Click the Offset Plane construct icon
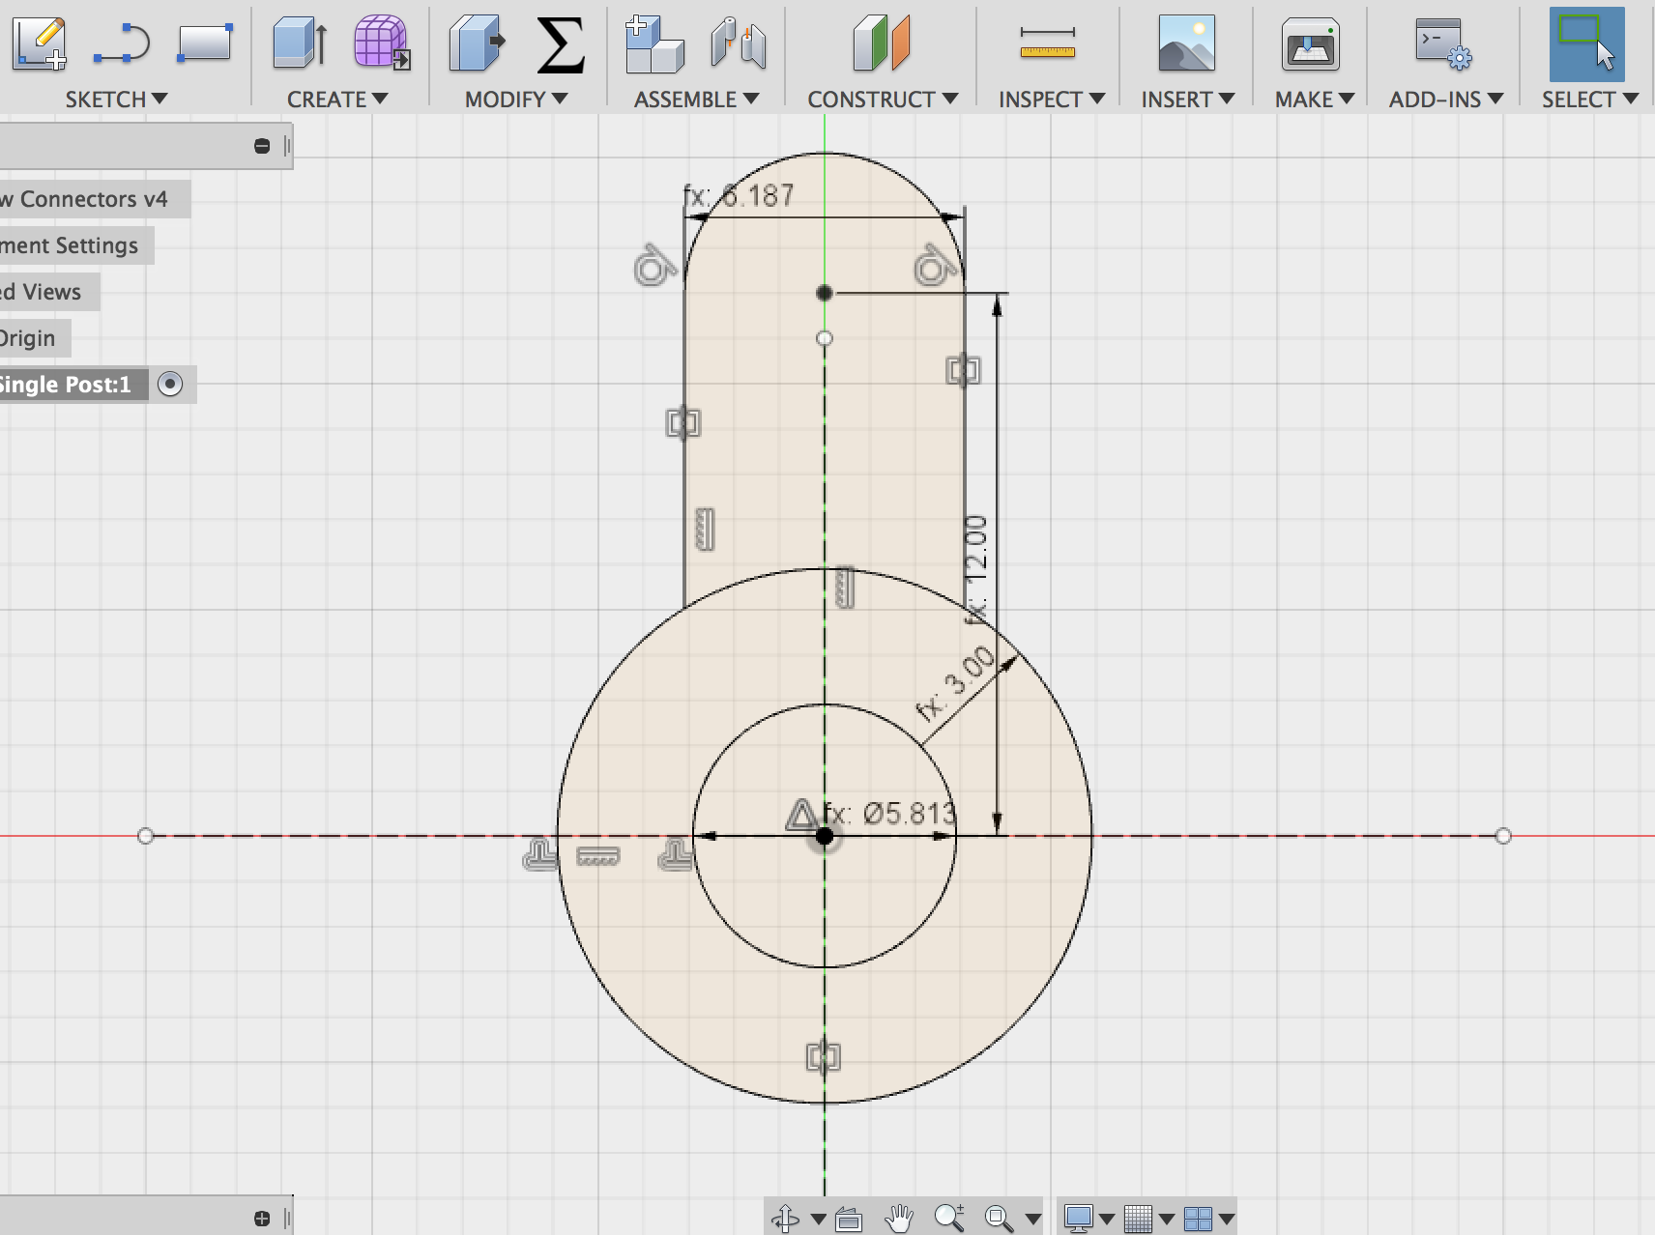Image resolution: width=1655 pixels, height=1235 pixels. (x=882, y=43)
